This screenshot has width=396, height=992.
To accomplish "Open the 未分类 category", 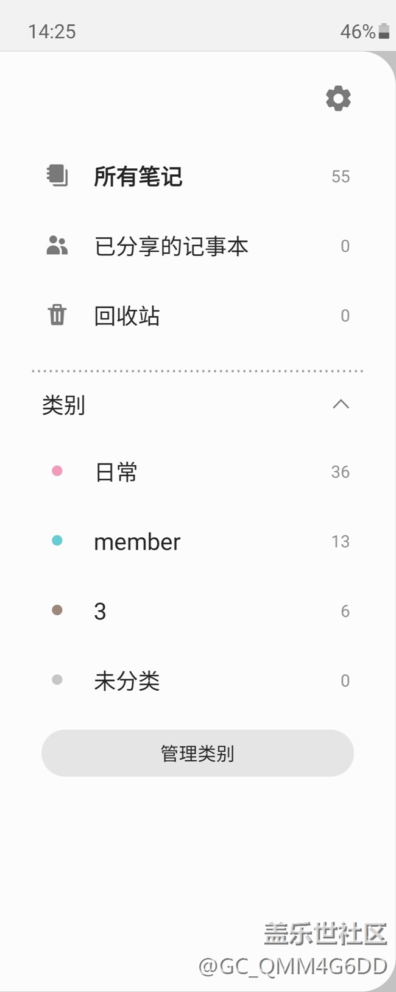I will tap(127, 680).
